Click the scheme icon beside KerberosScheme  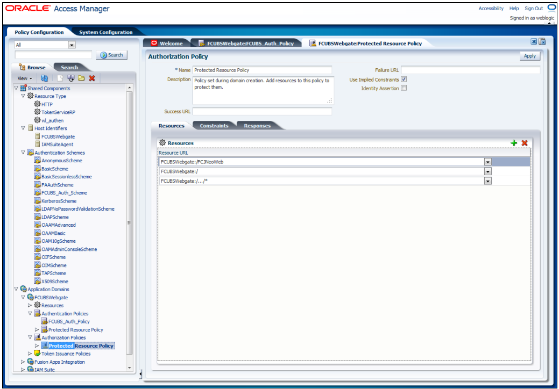pyautogui.click(x=37, y=200)
